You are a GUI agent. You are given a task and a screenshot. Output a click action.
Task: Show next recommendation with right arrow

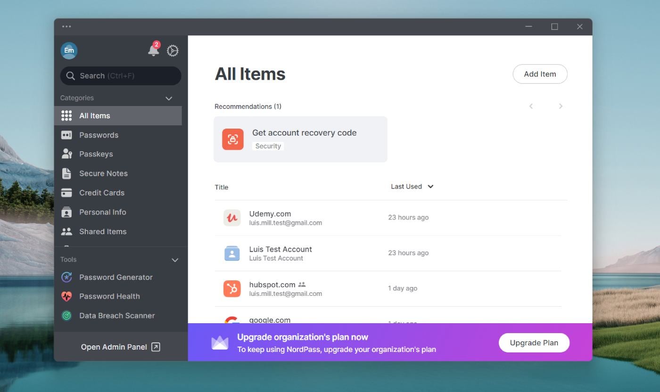click(561, 106)
